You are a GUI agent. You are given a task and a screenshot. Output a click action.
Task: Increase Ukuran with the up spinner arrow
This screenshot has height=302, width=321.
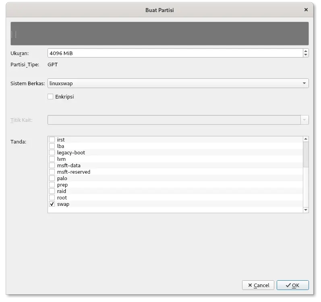tap(306, 51)
